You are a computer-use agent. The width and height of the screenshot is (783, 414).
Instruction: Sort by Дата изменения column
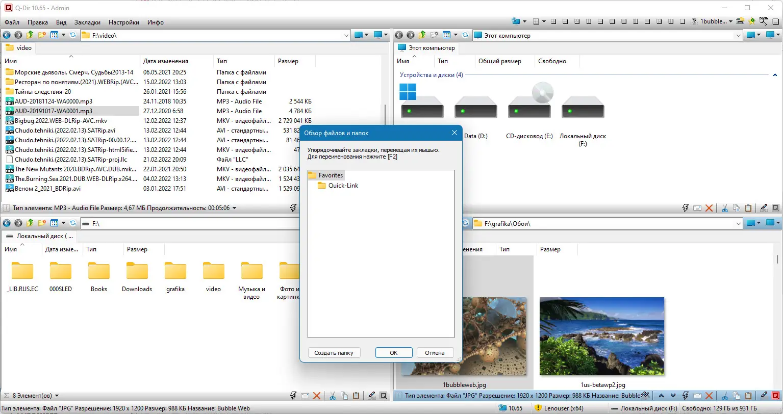click(x=166, y=61)
